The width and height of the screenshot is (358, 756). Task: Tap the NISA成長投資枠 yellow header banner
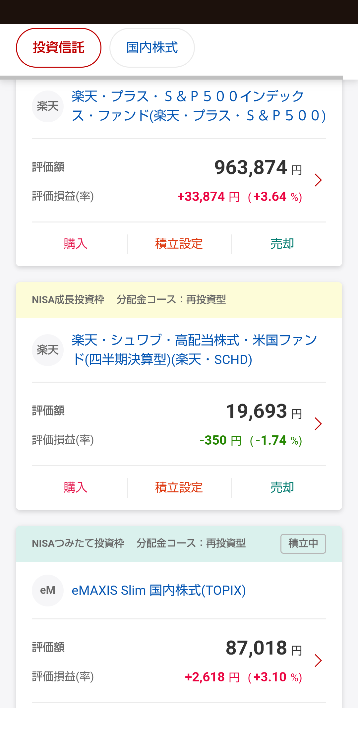click(179, 300)
